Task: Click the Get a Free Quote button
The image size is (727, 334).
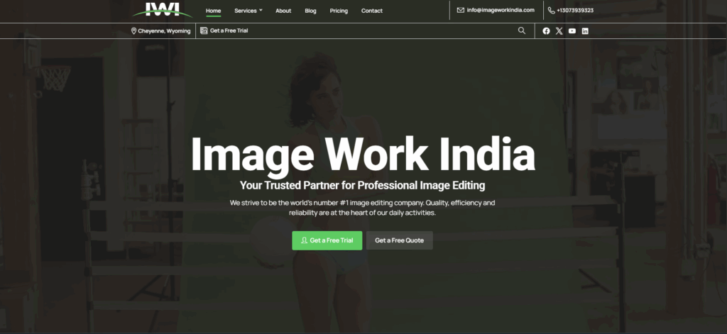Action: click(399, 240)
